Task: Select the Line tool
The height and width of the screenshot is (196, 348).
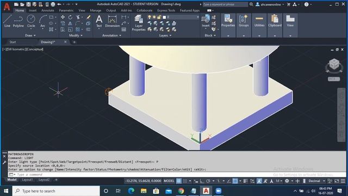Action: point(7,21)
